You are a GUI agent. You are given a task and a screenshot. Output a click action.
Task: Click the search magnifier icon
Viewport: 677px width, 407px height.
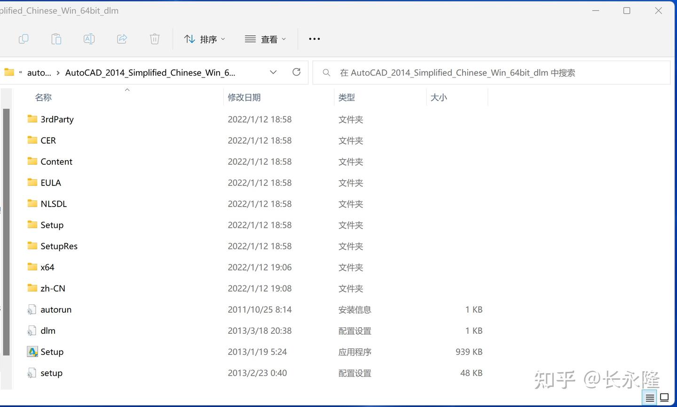[326, 72]
